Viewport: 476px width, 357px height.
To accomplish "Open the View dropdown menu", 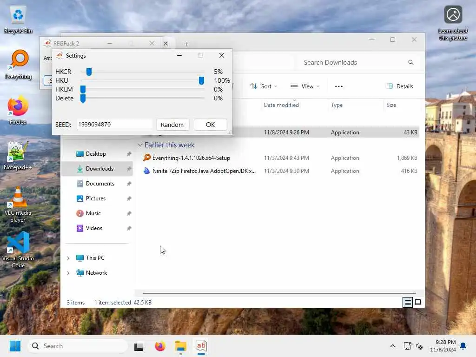I will (305, 86).
